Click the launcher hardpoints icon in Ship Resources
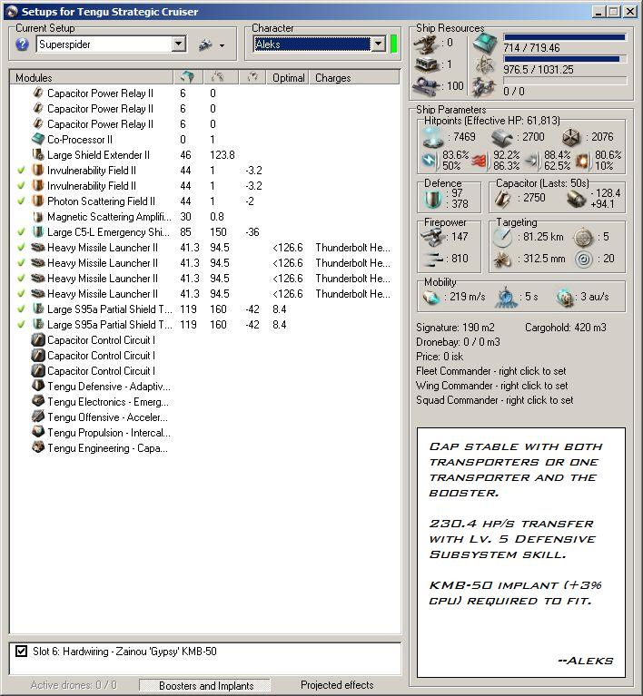643x696 pixels. [x=426, y=64]
